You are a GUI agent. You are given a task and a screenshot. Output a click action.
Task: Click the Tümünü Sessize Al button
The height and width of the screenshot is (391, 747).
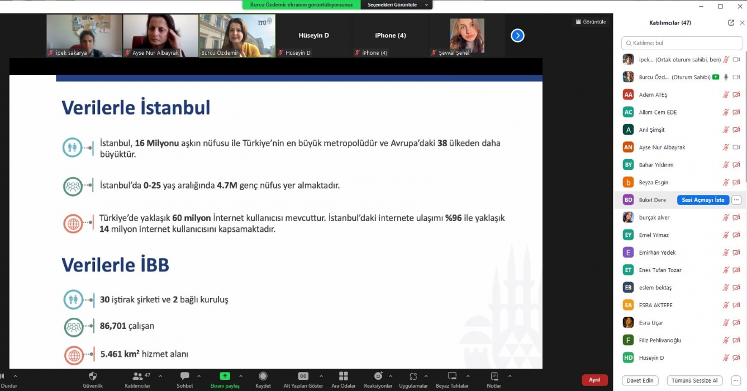click(x=694, y=380)
